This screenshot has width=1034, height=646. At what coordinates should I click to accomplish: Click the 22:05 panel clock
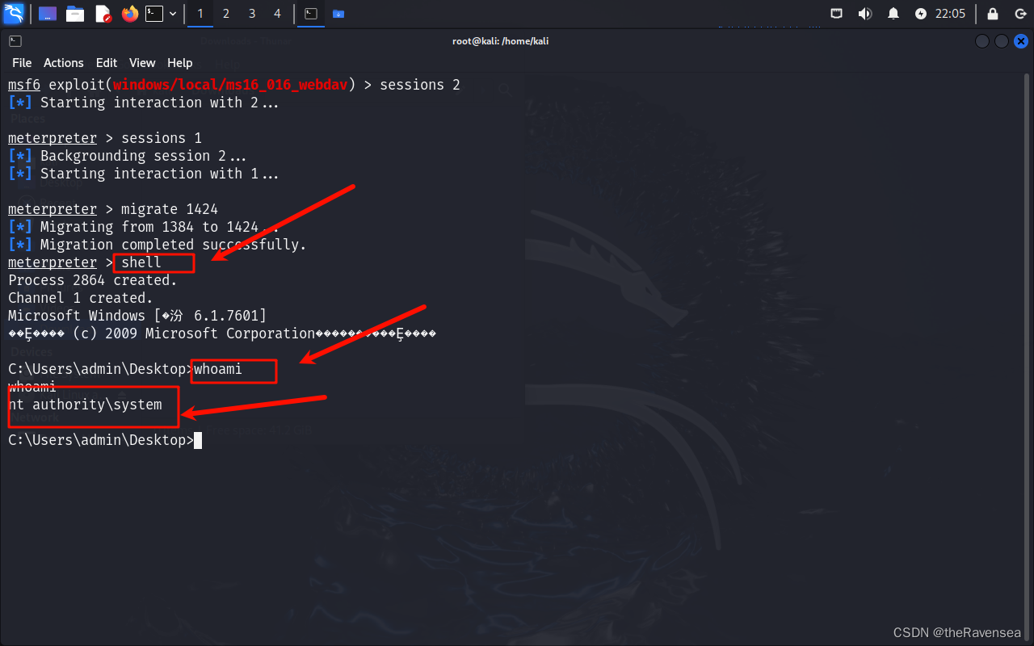click(x=951, y=14)
